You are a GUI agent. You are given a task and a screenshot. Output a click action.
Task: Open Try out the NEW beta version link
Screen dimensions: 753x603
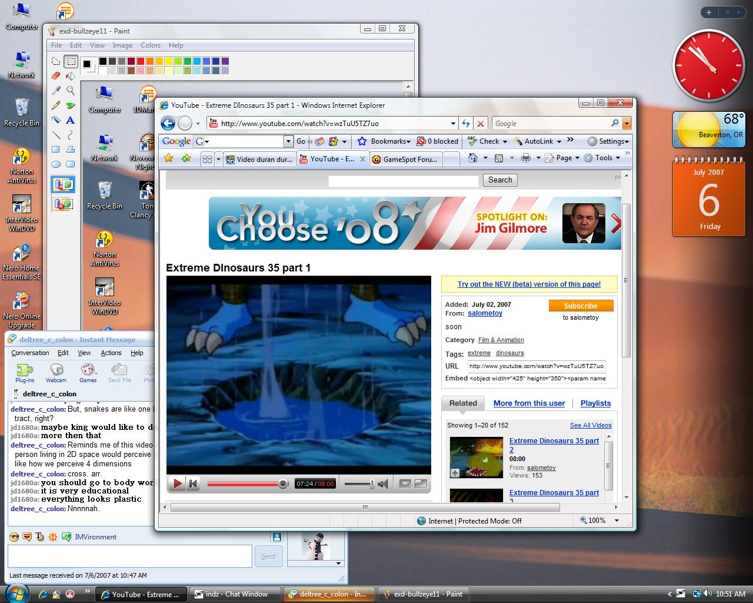(x=529, y=284)
